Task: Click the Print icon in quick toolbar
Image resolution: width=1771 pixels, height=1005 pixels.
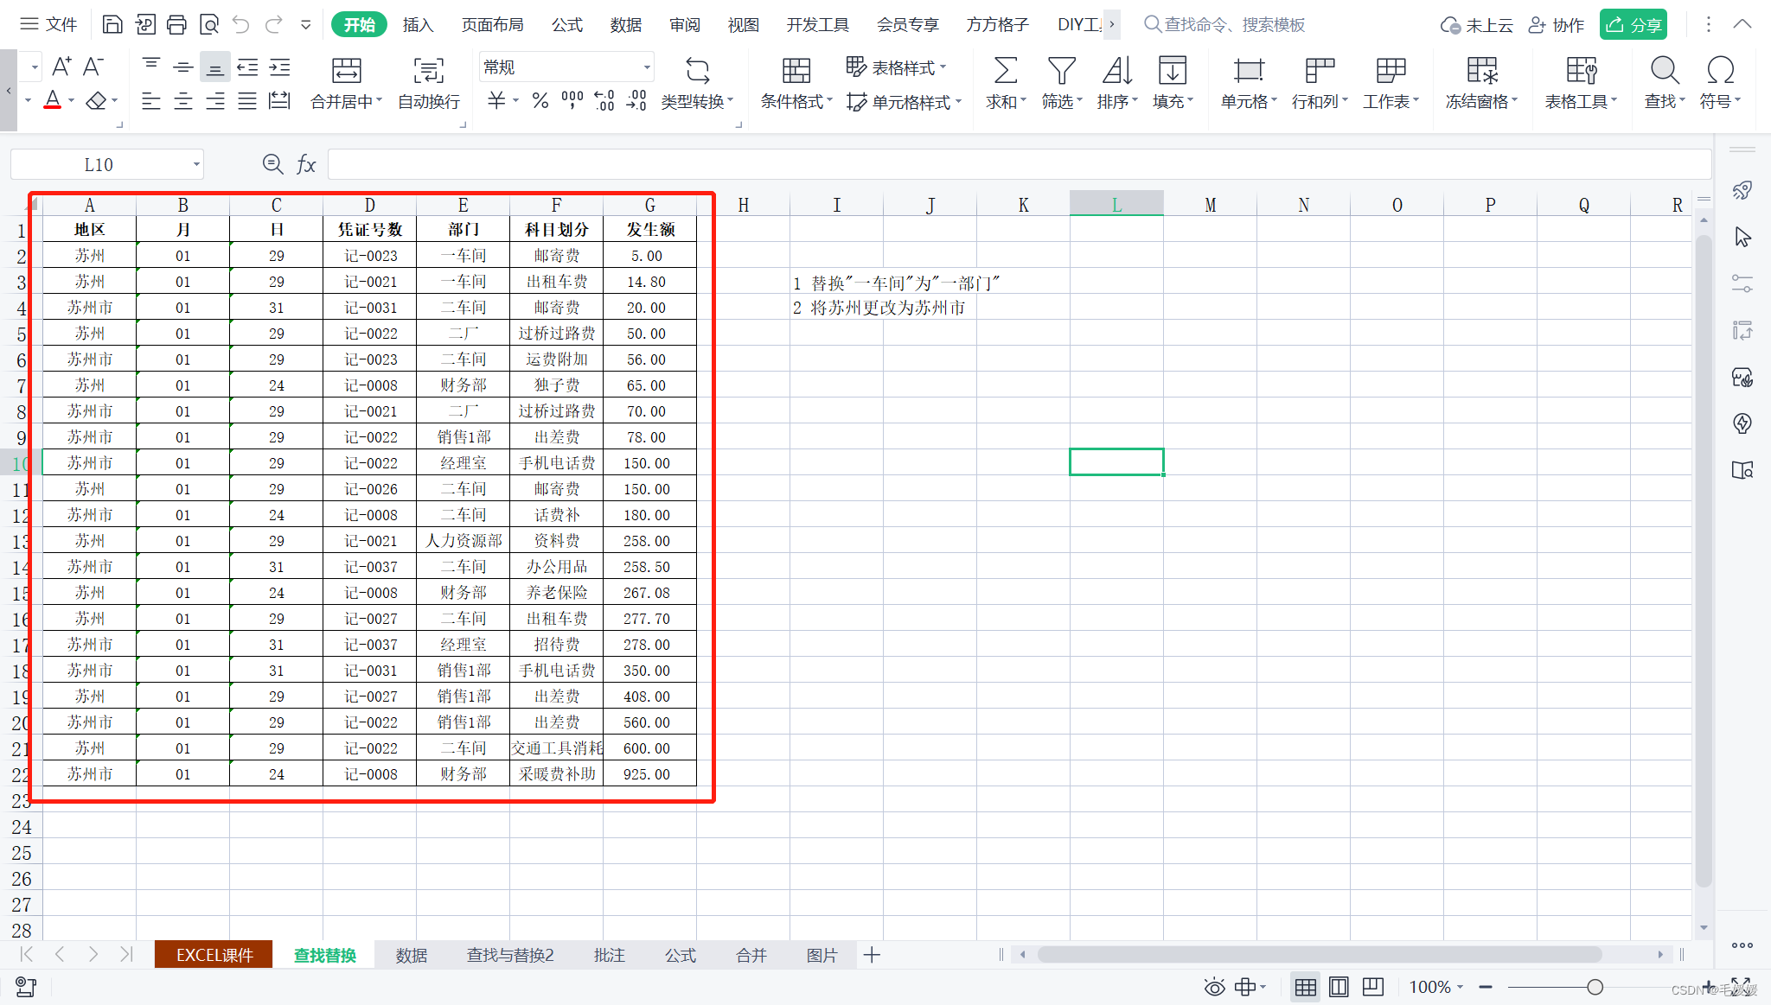Action: (176, 24)
